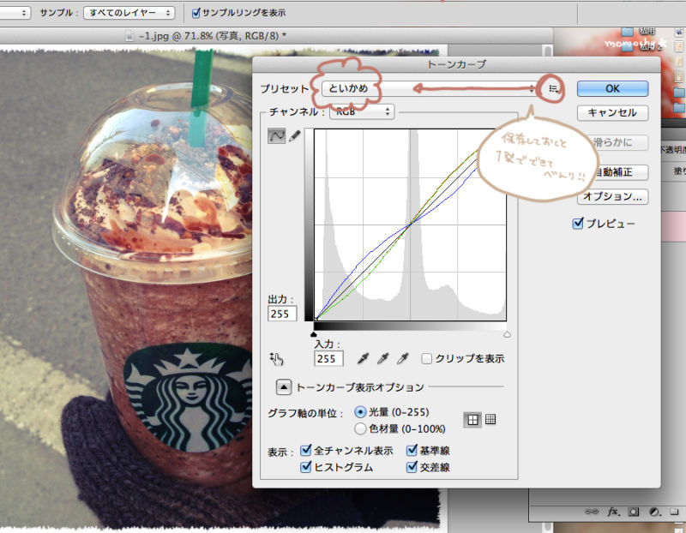Open the preset options menu icon
The height and width of the screenshot is (533, 686).
tap(554, 89)
